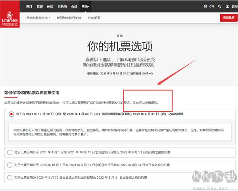The width and height of the screenshot is (238, 191).
Task: Switch language via CN label
Action: click(x=211, y=6)
